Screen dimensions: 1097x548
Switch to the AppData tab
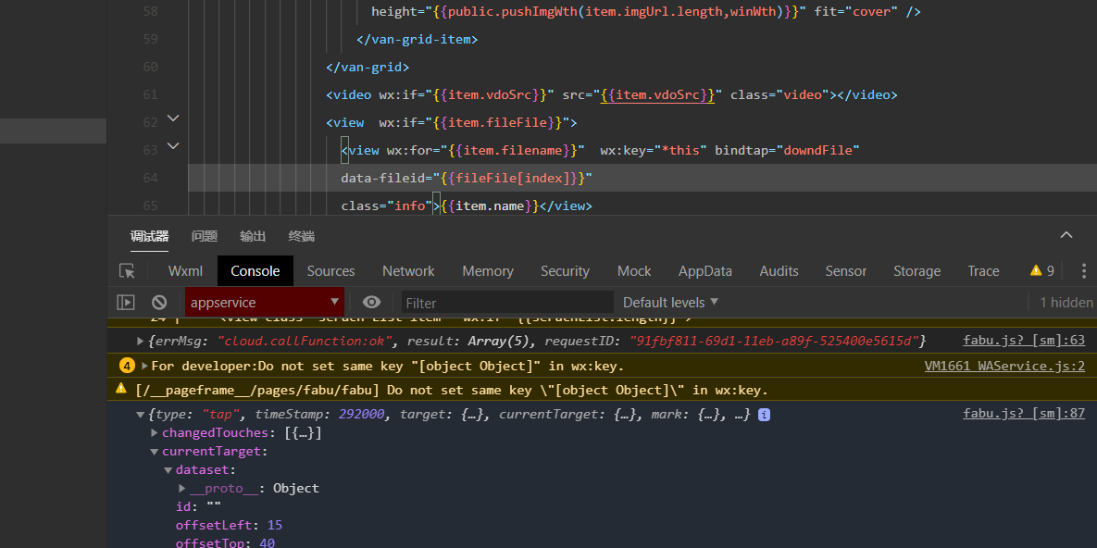pos(705,271)
